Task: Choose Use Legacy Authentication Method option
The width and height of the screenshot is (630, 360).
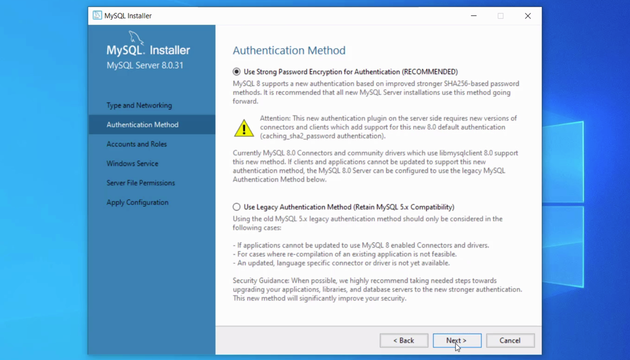Action: tap(237, 207)
